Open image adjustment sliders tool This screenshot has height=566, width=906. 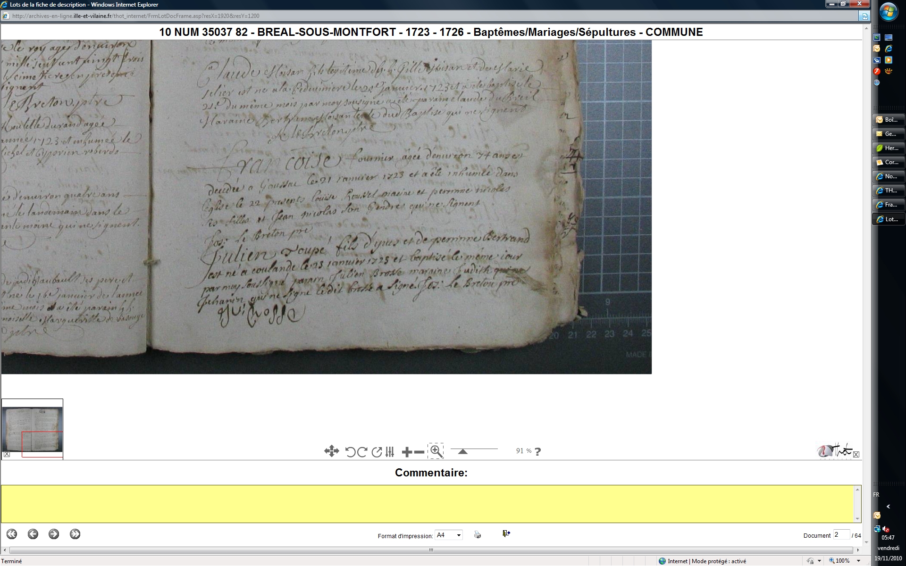point(390,452)
